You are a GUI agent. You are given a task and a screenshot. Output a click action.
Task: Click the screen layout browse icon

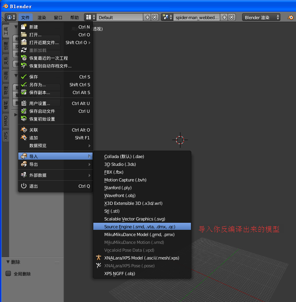(x=90, y=17)
